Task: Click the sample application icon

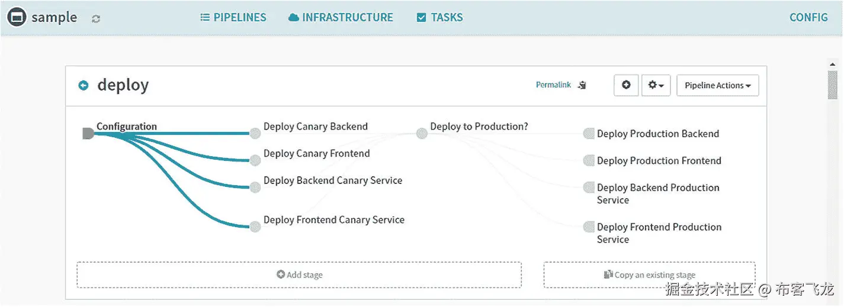Action: 17,17
